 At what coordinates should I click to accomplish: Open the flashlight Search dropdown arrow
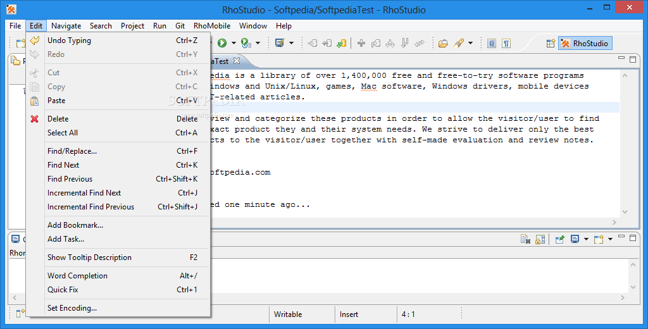[x=470, y=43]
